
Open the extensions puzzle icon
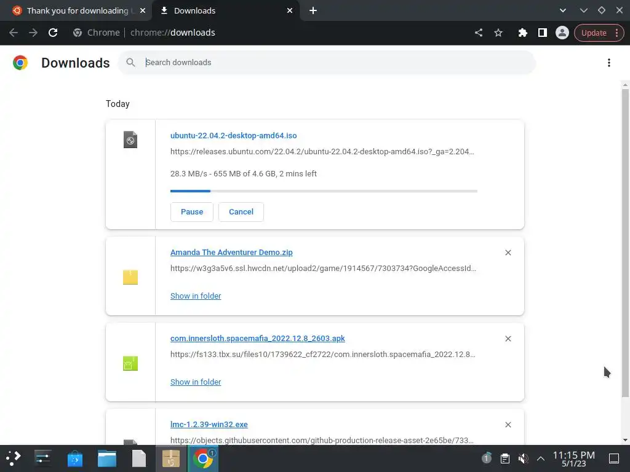[522, 33]
